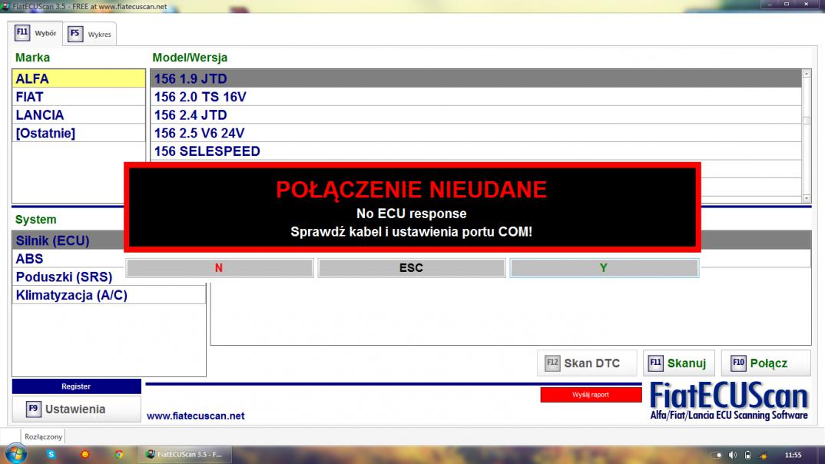Screen dimensions: 825x464
Task: Open Skype from the taskbar
Action: pyautogui.click(x=51, y=454)
